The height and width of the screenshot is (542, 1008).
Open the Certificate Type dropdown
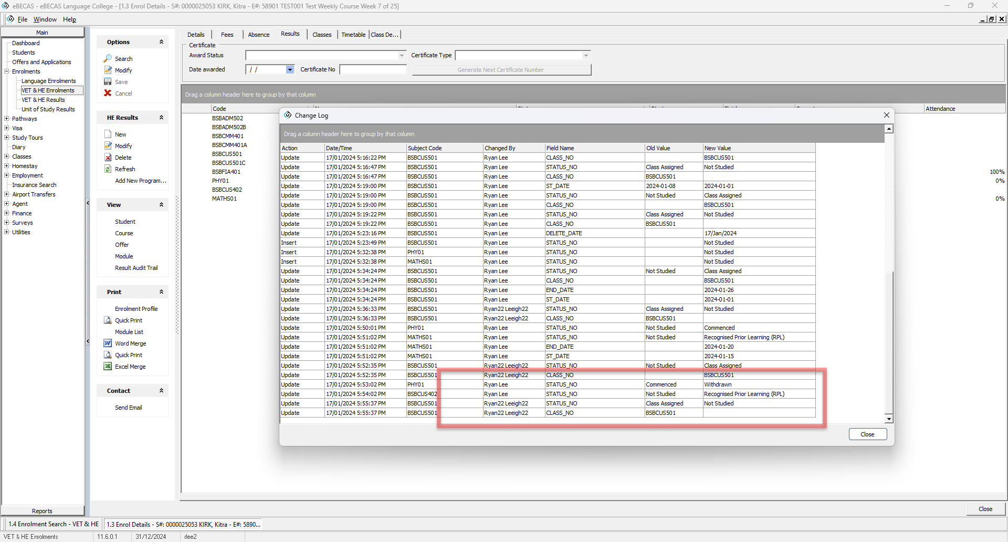[x=586, y=55]
